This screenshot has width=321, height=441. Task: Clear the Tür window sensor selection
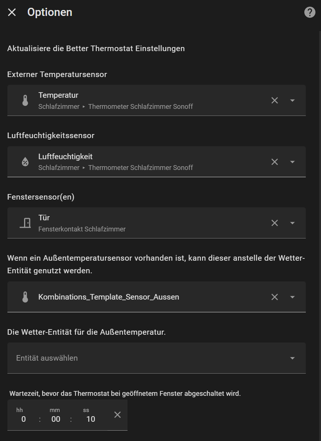275,223
